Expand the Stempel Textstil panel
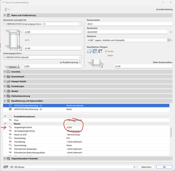Viewport: 175px width, 171px height. (x=5, y=81)
